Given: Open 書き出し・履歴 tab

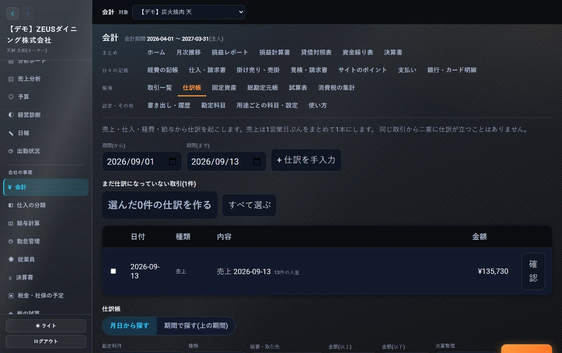Looking at the screenshot, I should 169,106.
